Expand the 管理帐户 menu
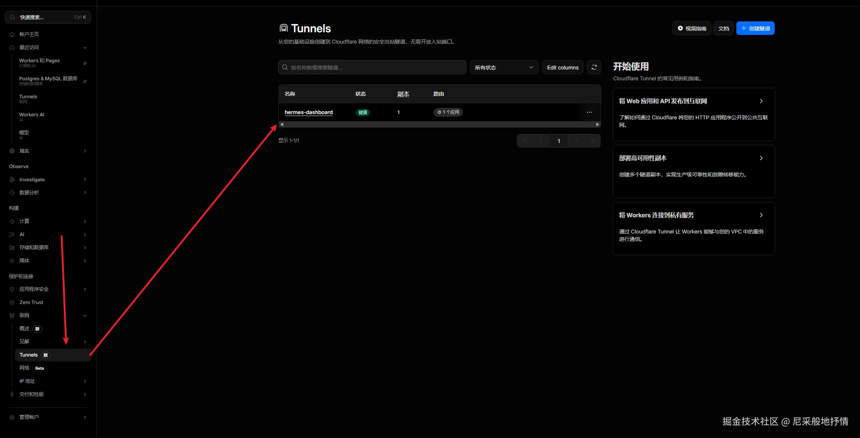 (85, 417)
